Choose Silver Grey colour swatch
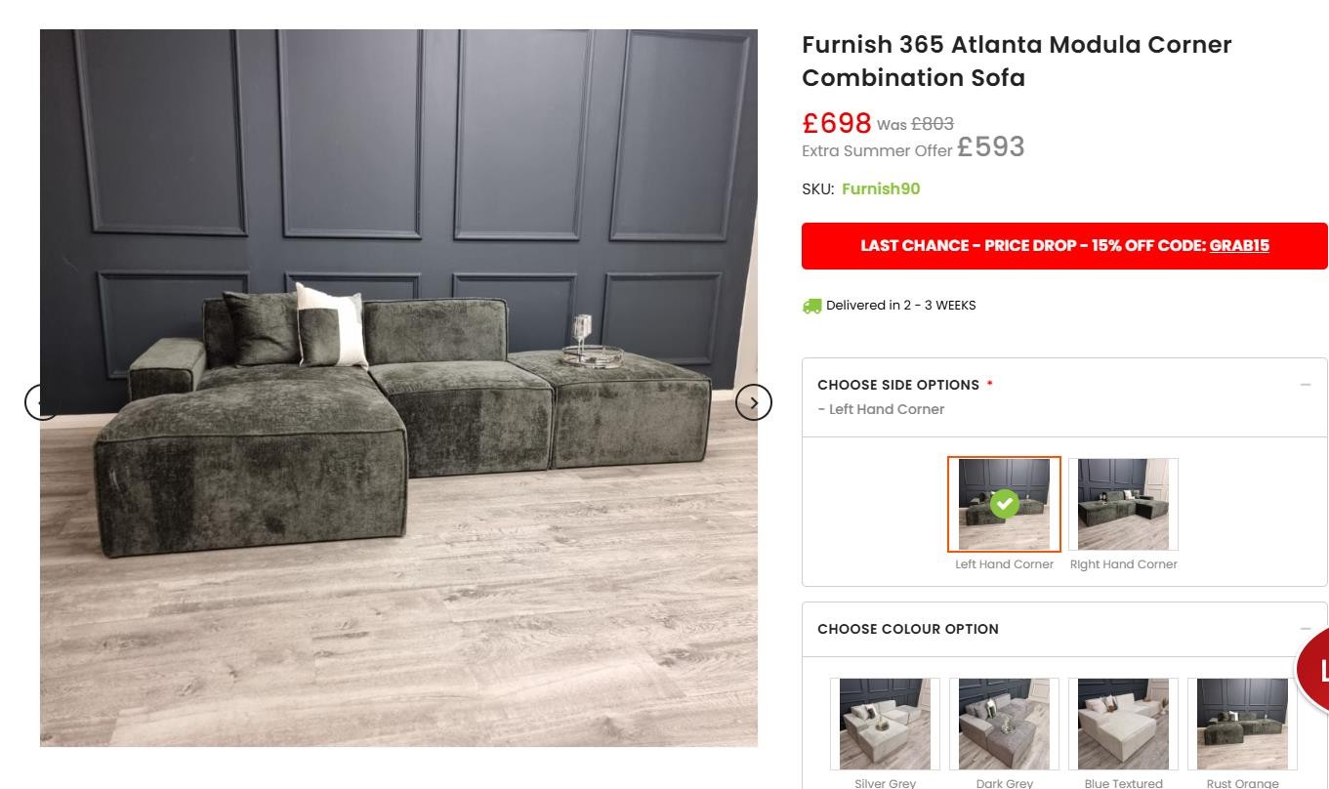The width and height of the screenshot is (1329, 789). [x=885, y=725]
